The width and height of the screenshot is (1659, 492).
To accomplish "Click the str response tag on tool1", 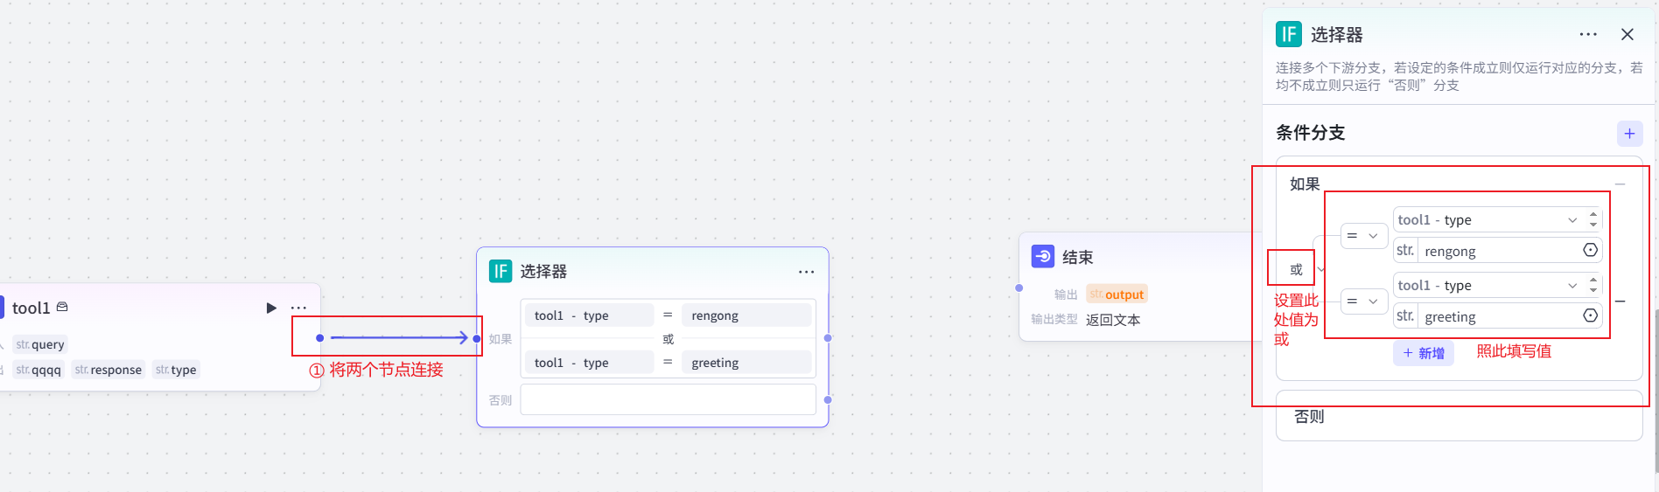I will coord(108,370).
